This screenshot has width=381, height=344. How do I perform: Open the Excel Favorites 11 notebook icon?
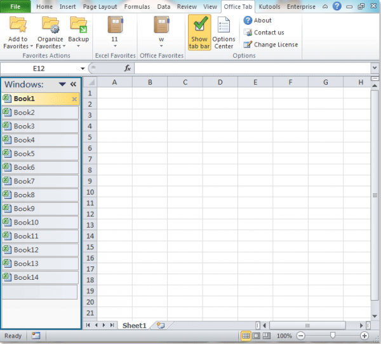click(115, 25)
